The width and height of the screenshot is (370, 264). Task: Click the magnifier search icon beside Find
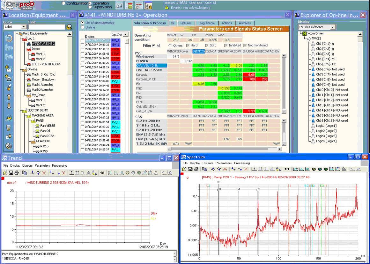(x=69, y=27)
